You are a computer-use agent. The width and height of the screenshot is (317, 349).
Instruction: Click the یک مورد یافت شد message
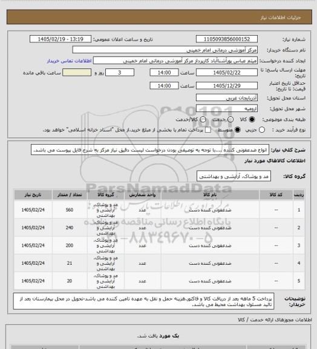(158, 336)
